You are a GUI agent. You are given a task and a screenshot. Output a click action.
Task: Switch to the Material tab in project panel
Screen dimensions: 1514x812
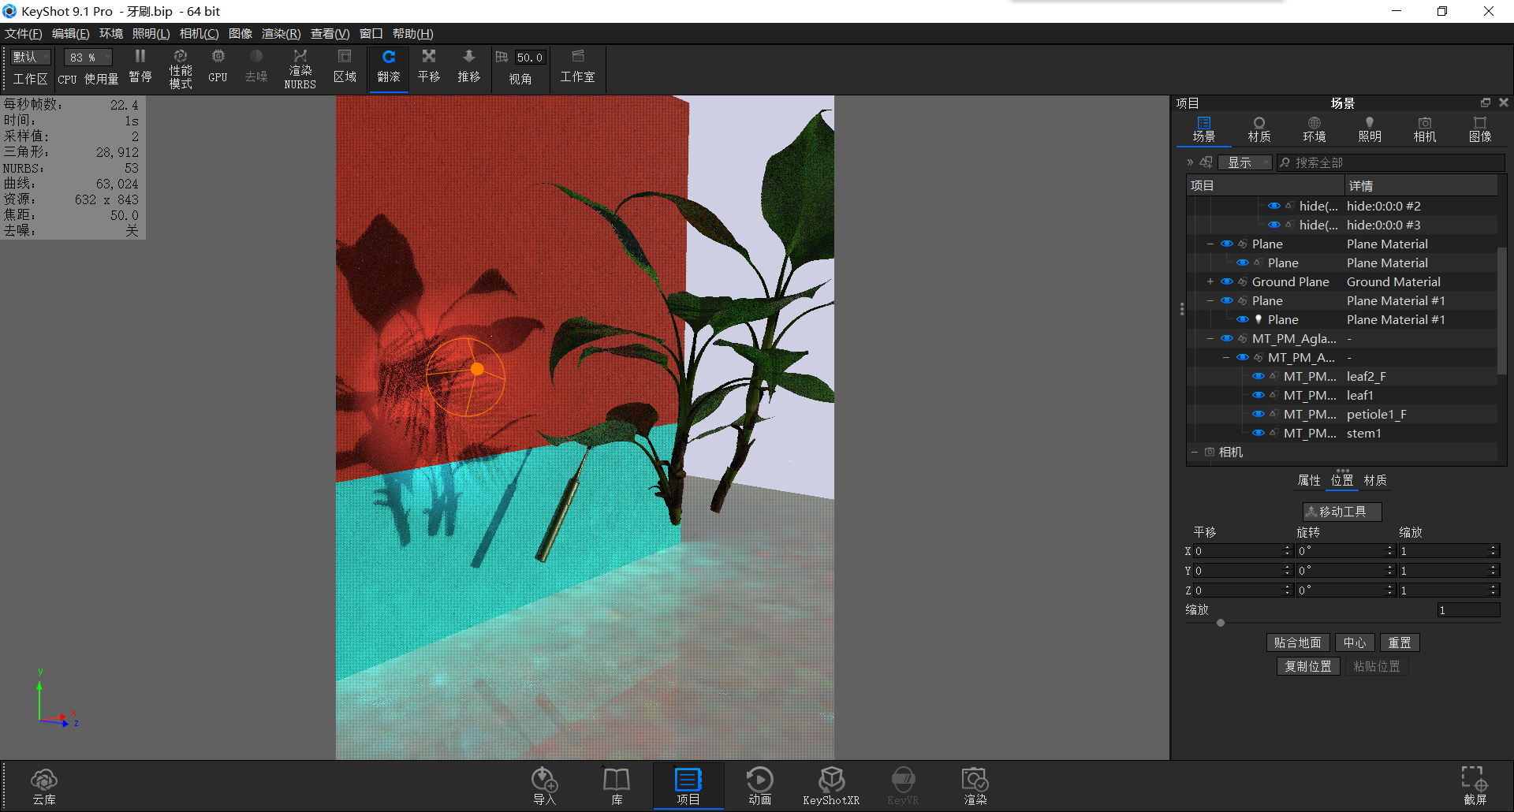coord(1259,129)
